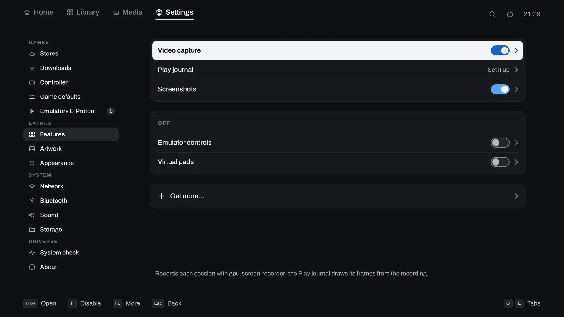
Task: Select the Settings tab label
Action: coord(179,12)
